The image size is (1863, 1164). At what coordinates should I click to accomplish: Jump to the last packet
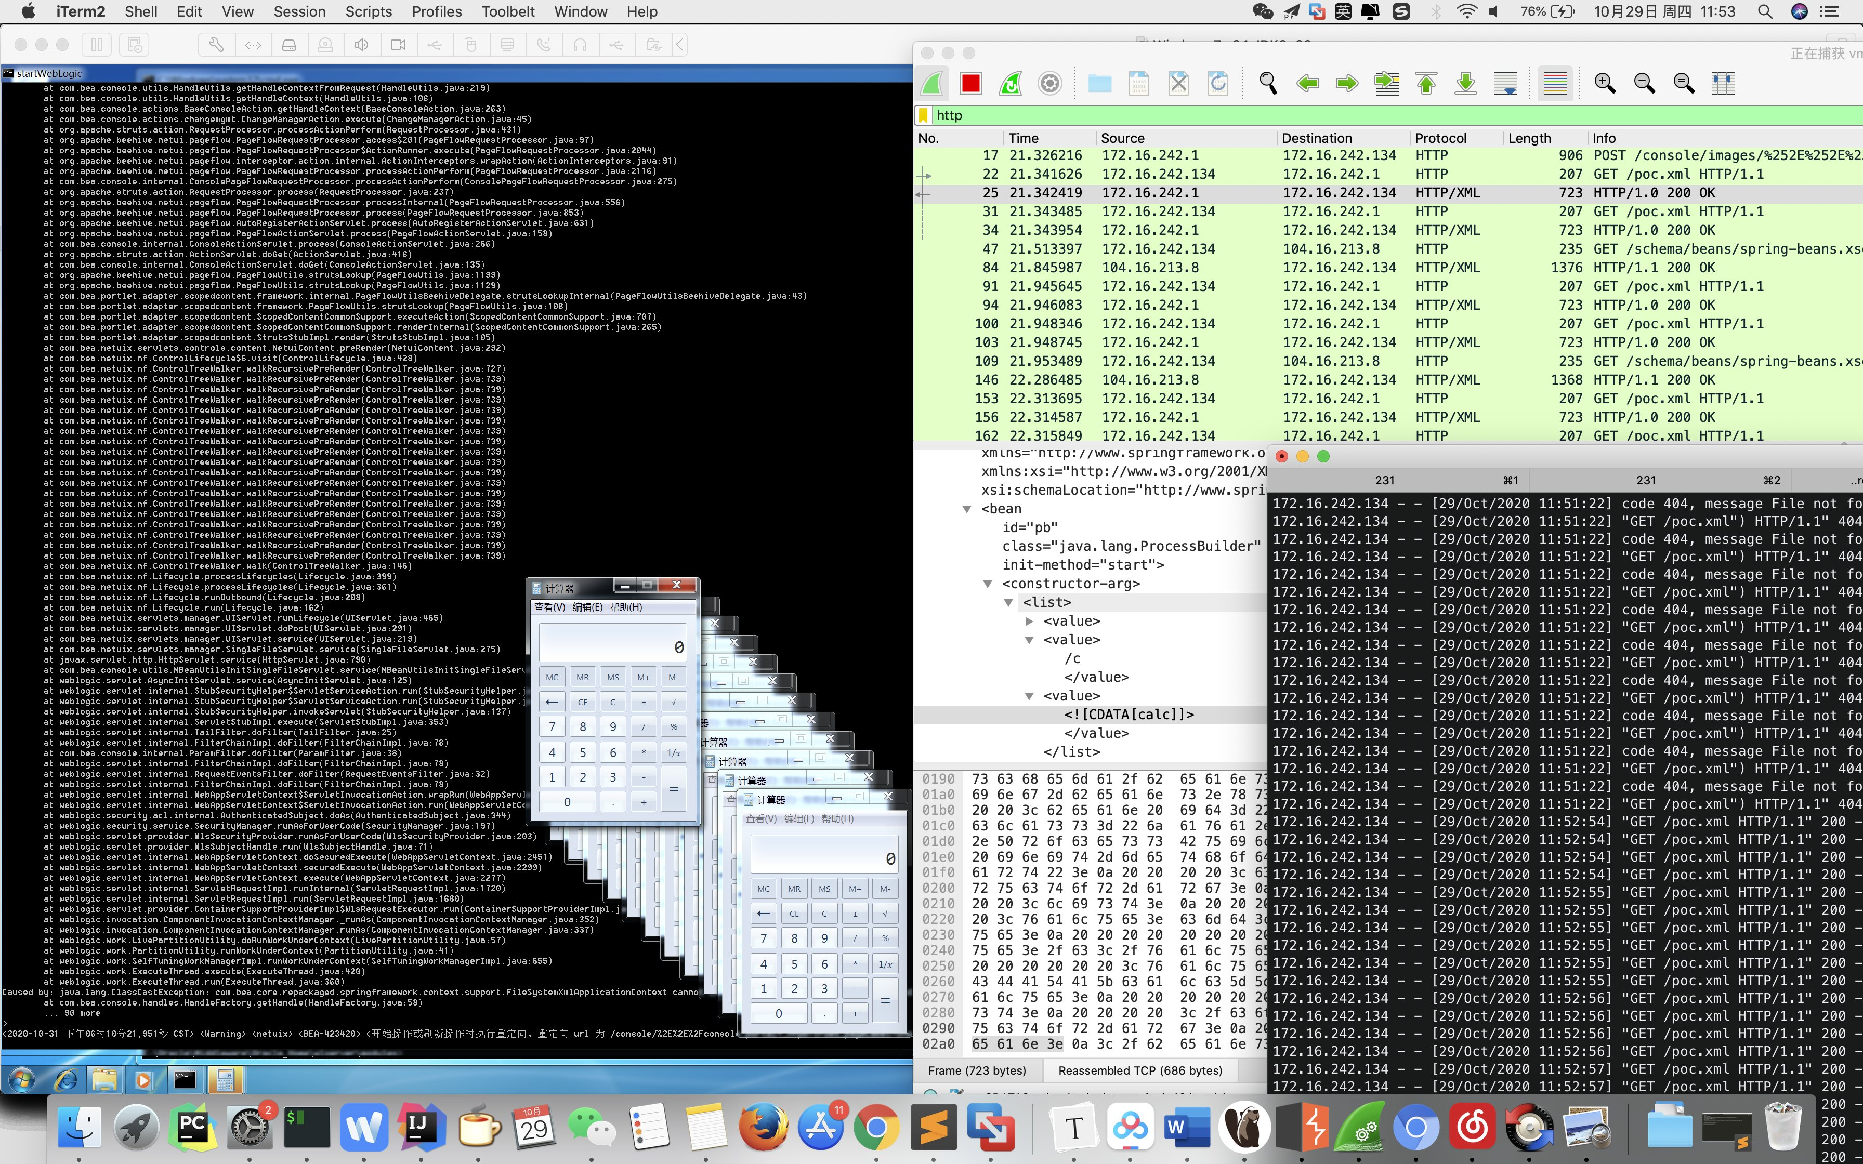[x=1465, y=83]
